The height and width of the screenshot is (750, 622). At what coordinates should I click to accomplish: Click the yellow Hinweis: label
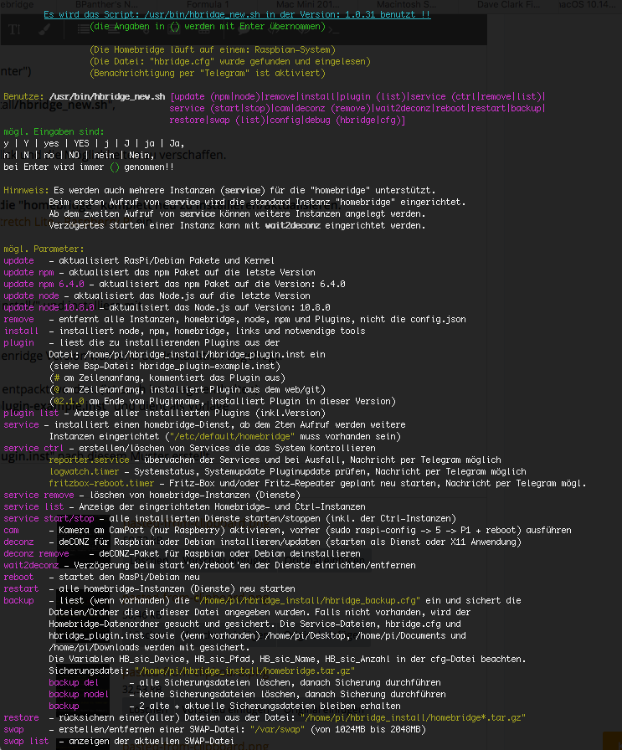23,191
